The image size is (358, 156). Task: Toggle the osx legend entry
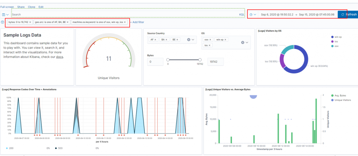point(335,46)
